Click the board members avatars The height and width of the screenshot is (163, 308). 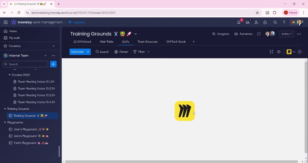click(x=270, y=34)
